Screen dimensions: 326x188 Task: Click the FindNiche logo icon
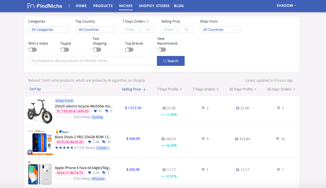coord(31,6)
